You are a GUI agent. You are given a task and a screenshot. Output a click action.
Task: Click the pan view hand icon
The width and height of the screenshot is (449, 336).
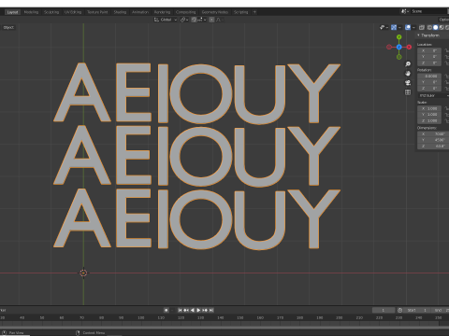tap(408, 74)
